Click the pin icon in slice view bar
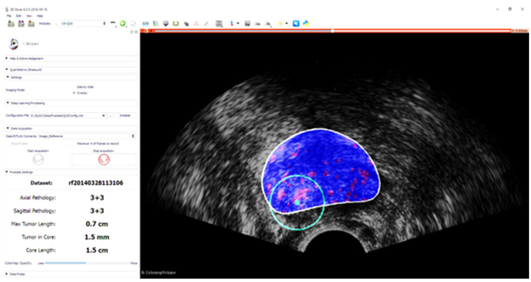531x282 pixels. (x=143, y=31)
